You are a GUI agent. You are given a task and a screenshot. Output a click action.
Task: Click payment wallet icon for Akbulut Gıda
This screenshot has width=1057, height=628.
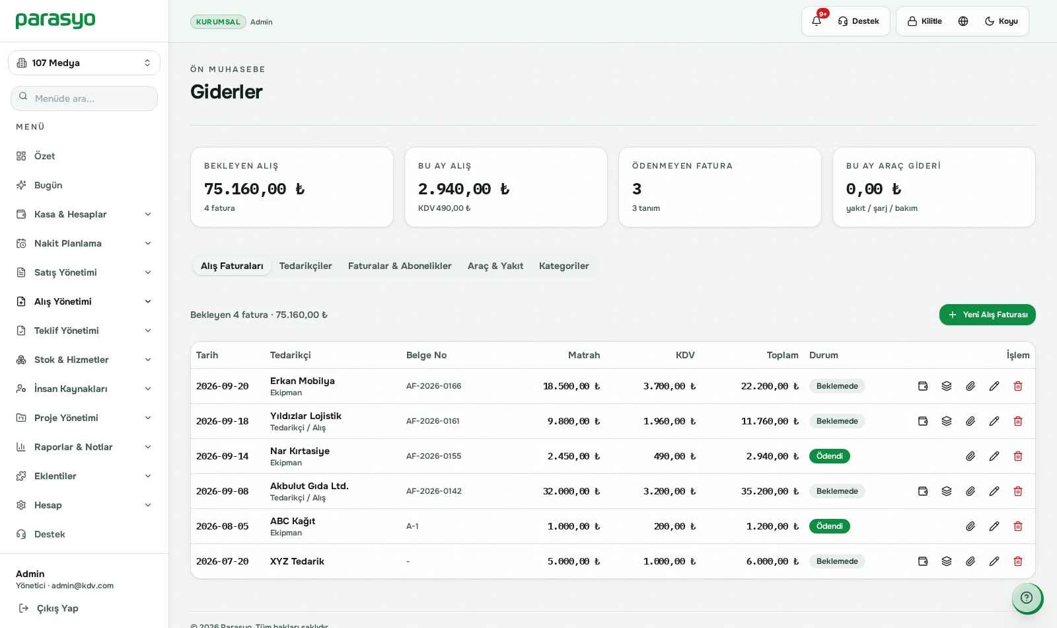(923, 491)
